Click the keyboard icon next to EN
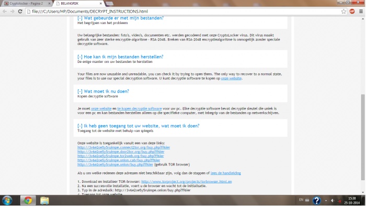Screen dimensions: 366x208 [307, 200]
